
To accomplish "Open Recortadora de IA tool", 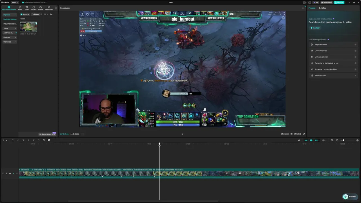I will point(47,134).
